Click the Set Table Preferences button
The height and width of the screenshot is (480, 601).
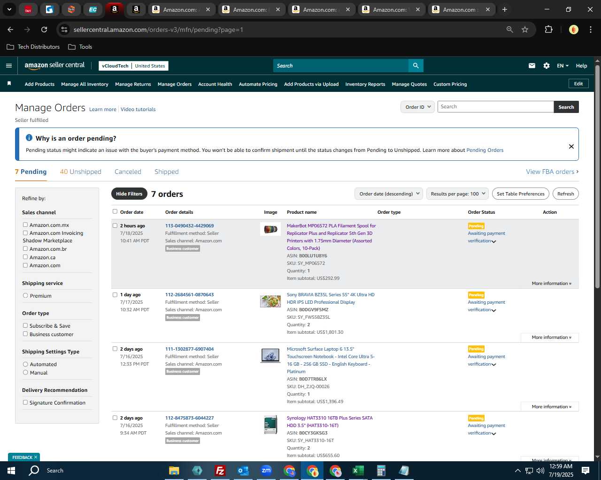tap(521, 194)
